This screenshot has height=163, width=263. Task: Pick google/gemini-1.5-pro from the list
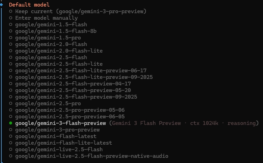[48, 38]
